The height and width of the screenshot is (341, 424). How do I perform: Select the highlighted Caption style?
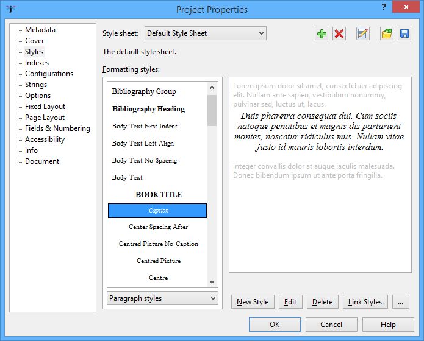coord(157,211)
